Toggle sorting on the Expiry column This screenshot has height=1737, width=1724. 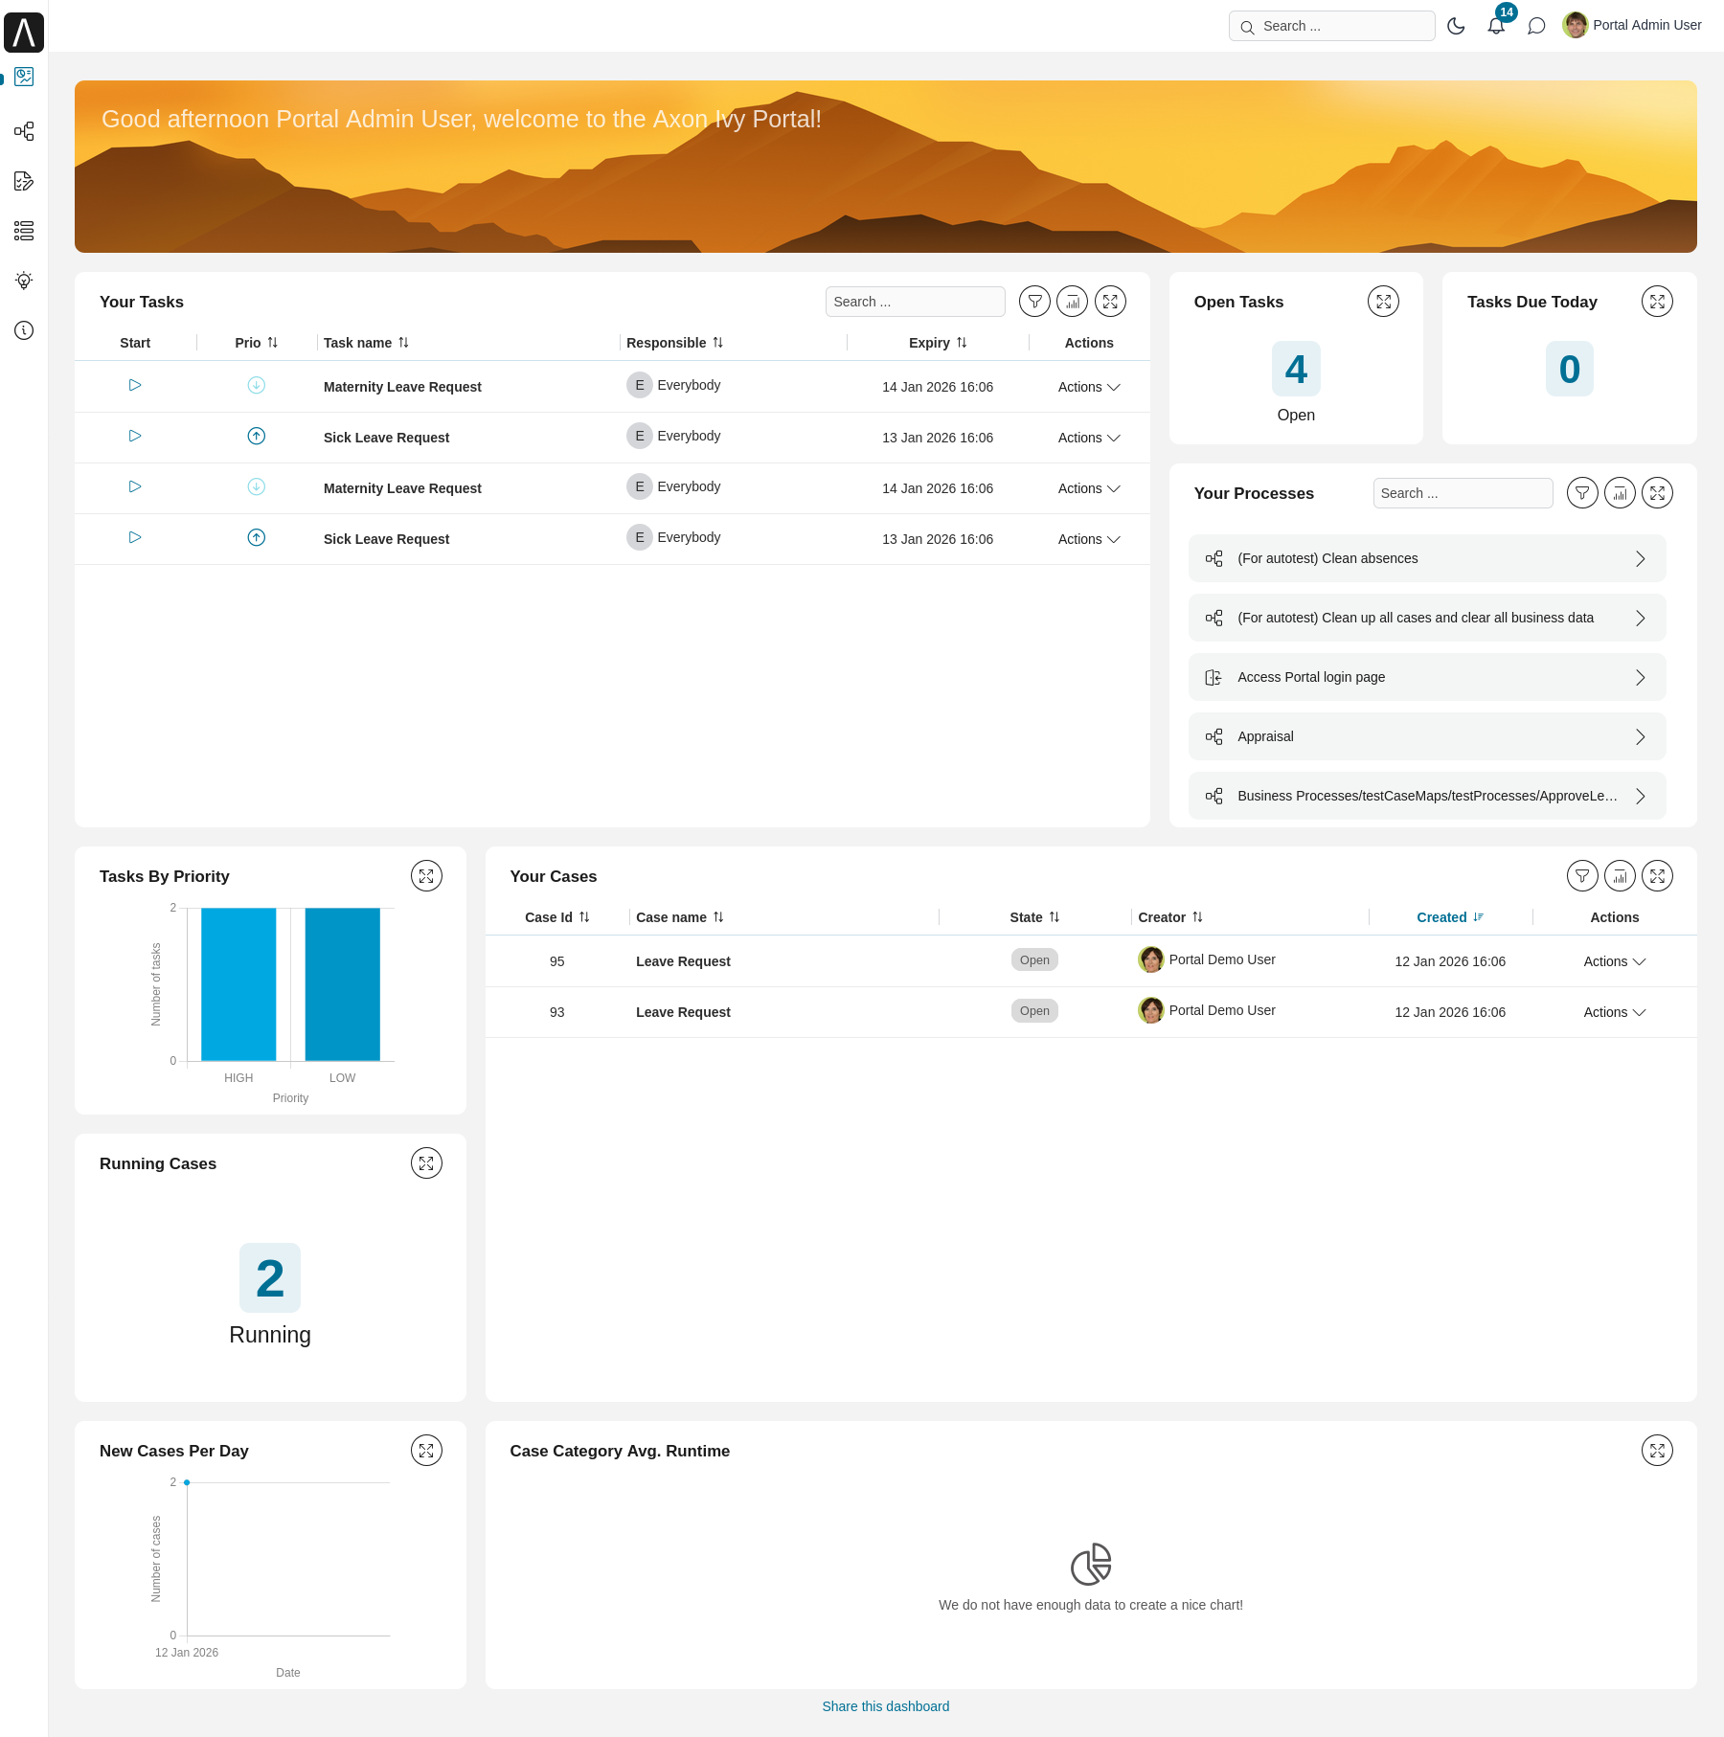[963, 342]
